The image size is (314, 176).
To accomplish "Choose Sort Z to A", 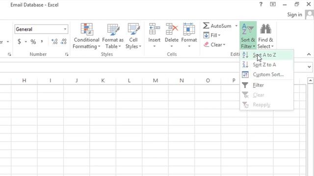I will (x=266, y=65).
